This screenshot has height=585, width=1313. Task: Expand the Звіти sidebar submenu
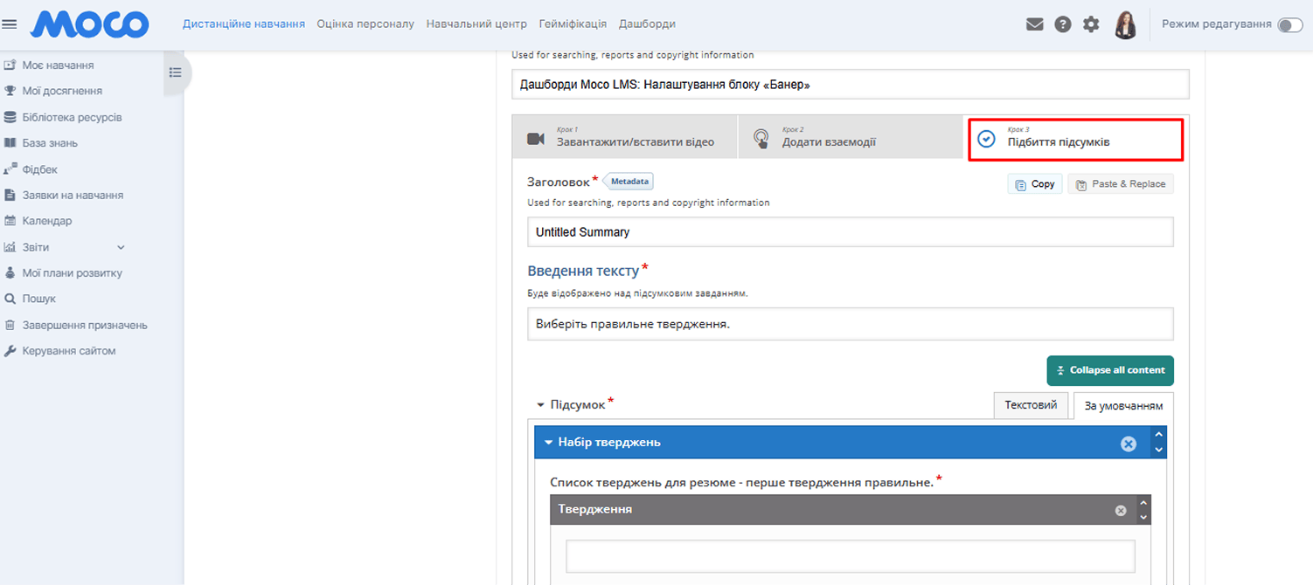(121, 247)
